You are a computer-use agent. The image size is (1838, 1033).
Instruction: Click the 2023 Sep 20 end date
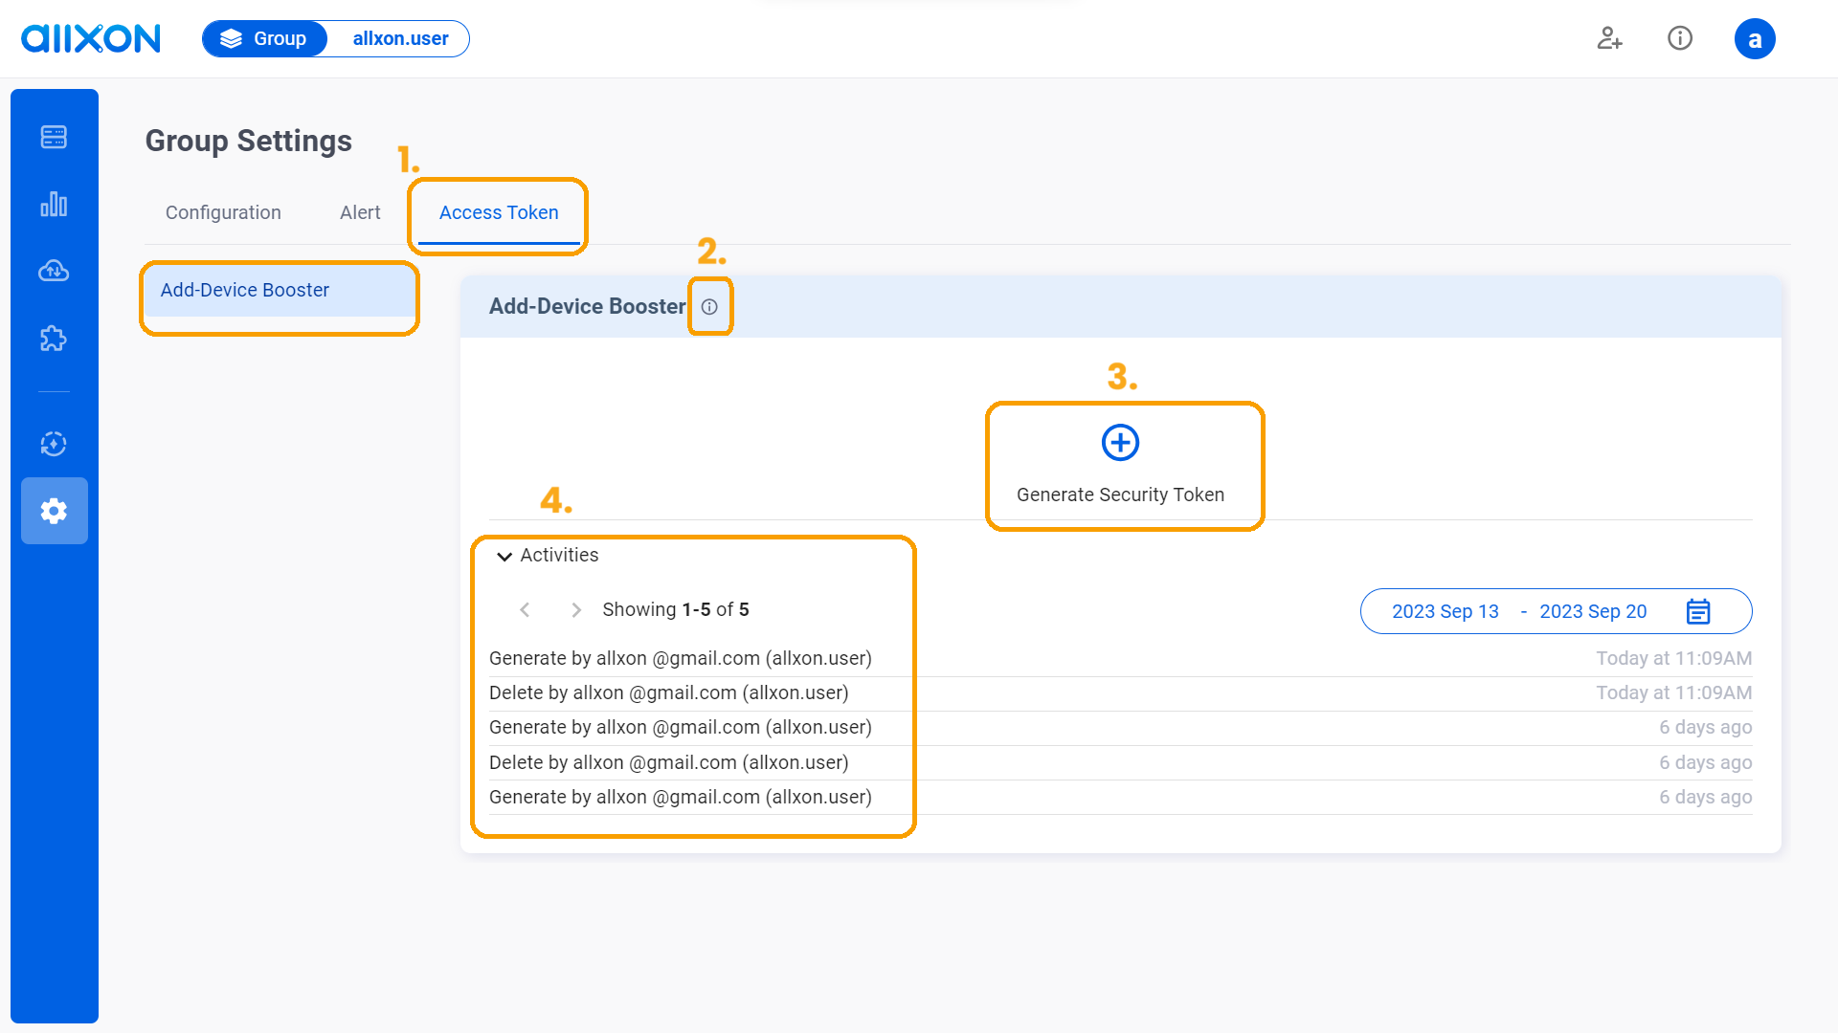tap(1593, 611)
